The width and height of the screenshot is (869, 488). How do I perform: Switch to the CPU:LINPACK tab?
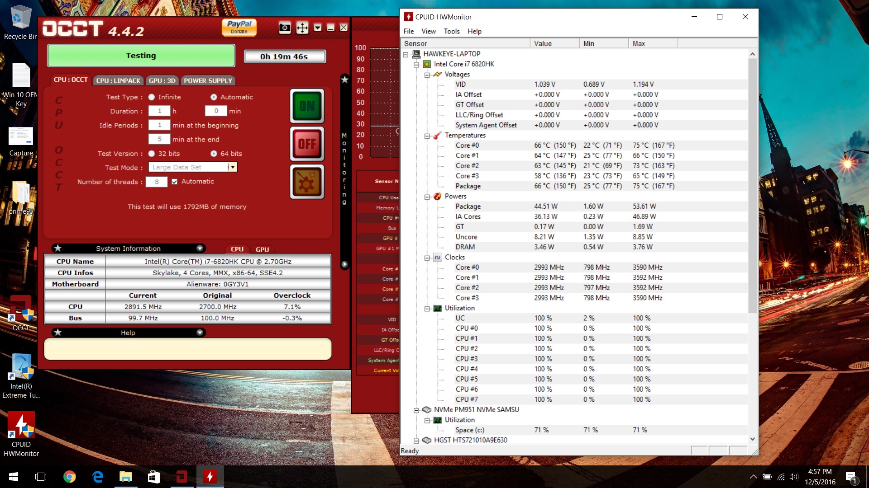click(x=118, y=80)
